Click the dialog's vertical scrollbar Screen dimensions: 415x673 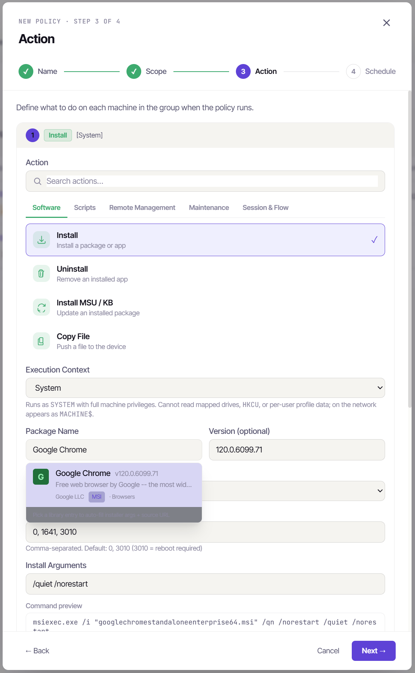[x=409, y=249]
